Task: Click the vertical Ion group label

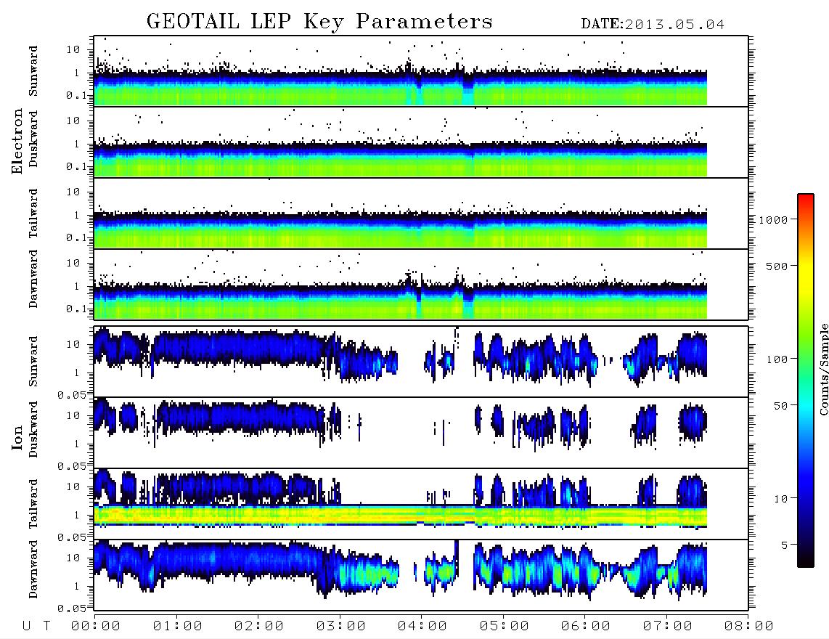Action: click(17, 438)
